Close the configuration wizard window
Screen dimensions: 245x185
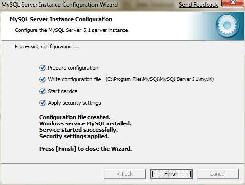click(233, 3)
